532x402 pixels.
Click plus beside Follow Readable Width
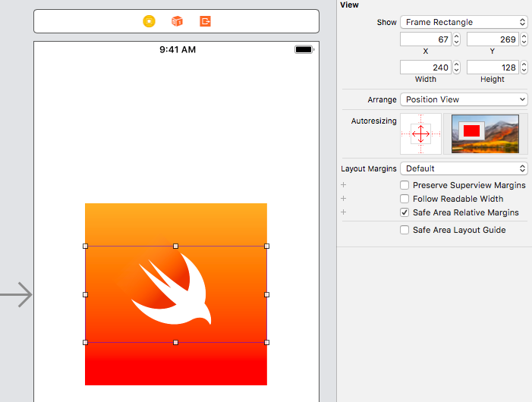[343, 198]
